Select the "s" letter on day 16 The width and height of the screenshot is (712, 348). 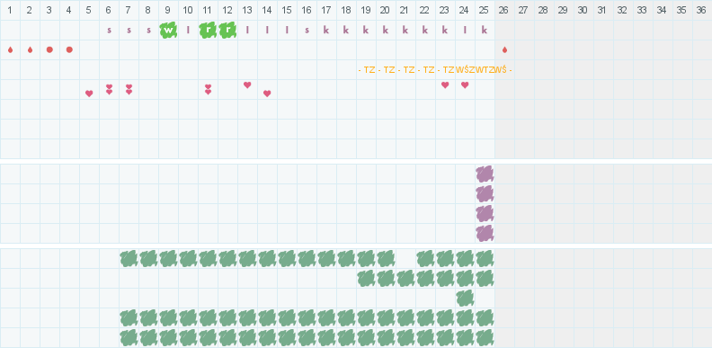tap(307, 31)
